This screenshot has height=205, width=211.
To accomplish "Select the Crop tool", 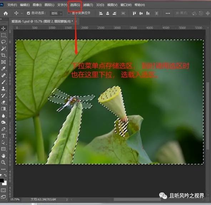I will 3,55.
